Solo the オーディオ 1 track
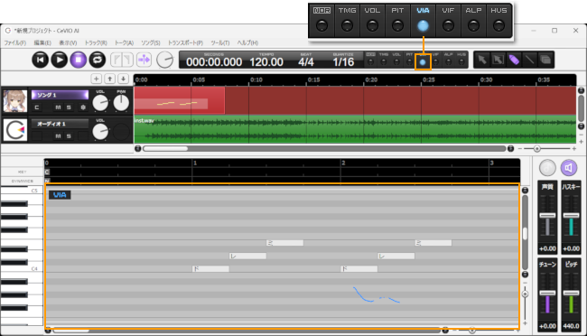 point(69,136)
